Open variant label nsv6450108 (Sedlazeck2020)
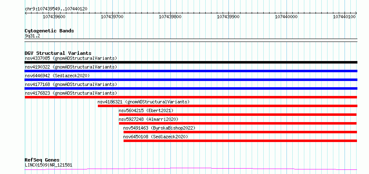 (x=155, y=137)
